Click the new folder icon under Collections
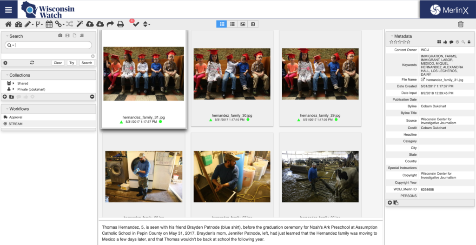Image resolution: width=476 pixels, height=245 pixels. pos(12,97)
